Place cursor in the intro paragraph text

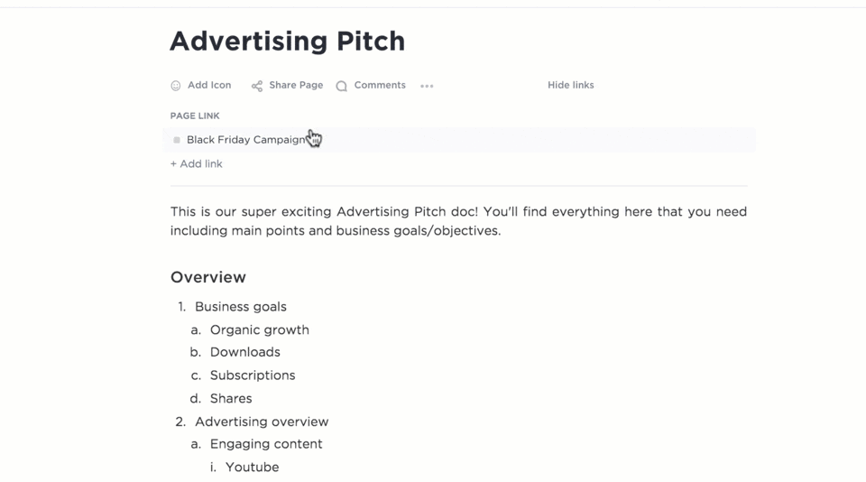coord(458,221)
